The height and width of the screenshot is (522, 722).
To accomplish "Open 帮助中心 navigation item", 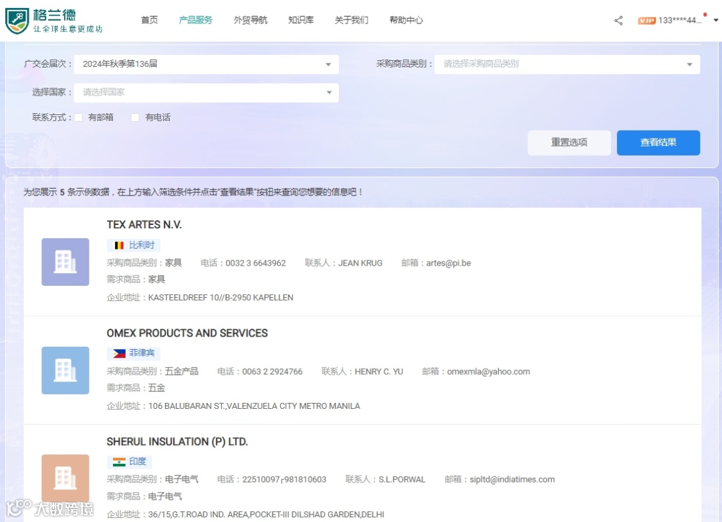I will click(406, 20).
